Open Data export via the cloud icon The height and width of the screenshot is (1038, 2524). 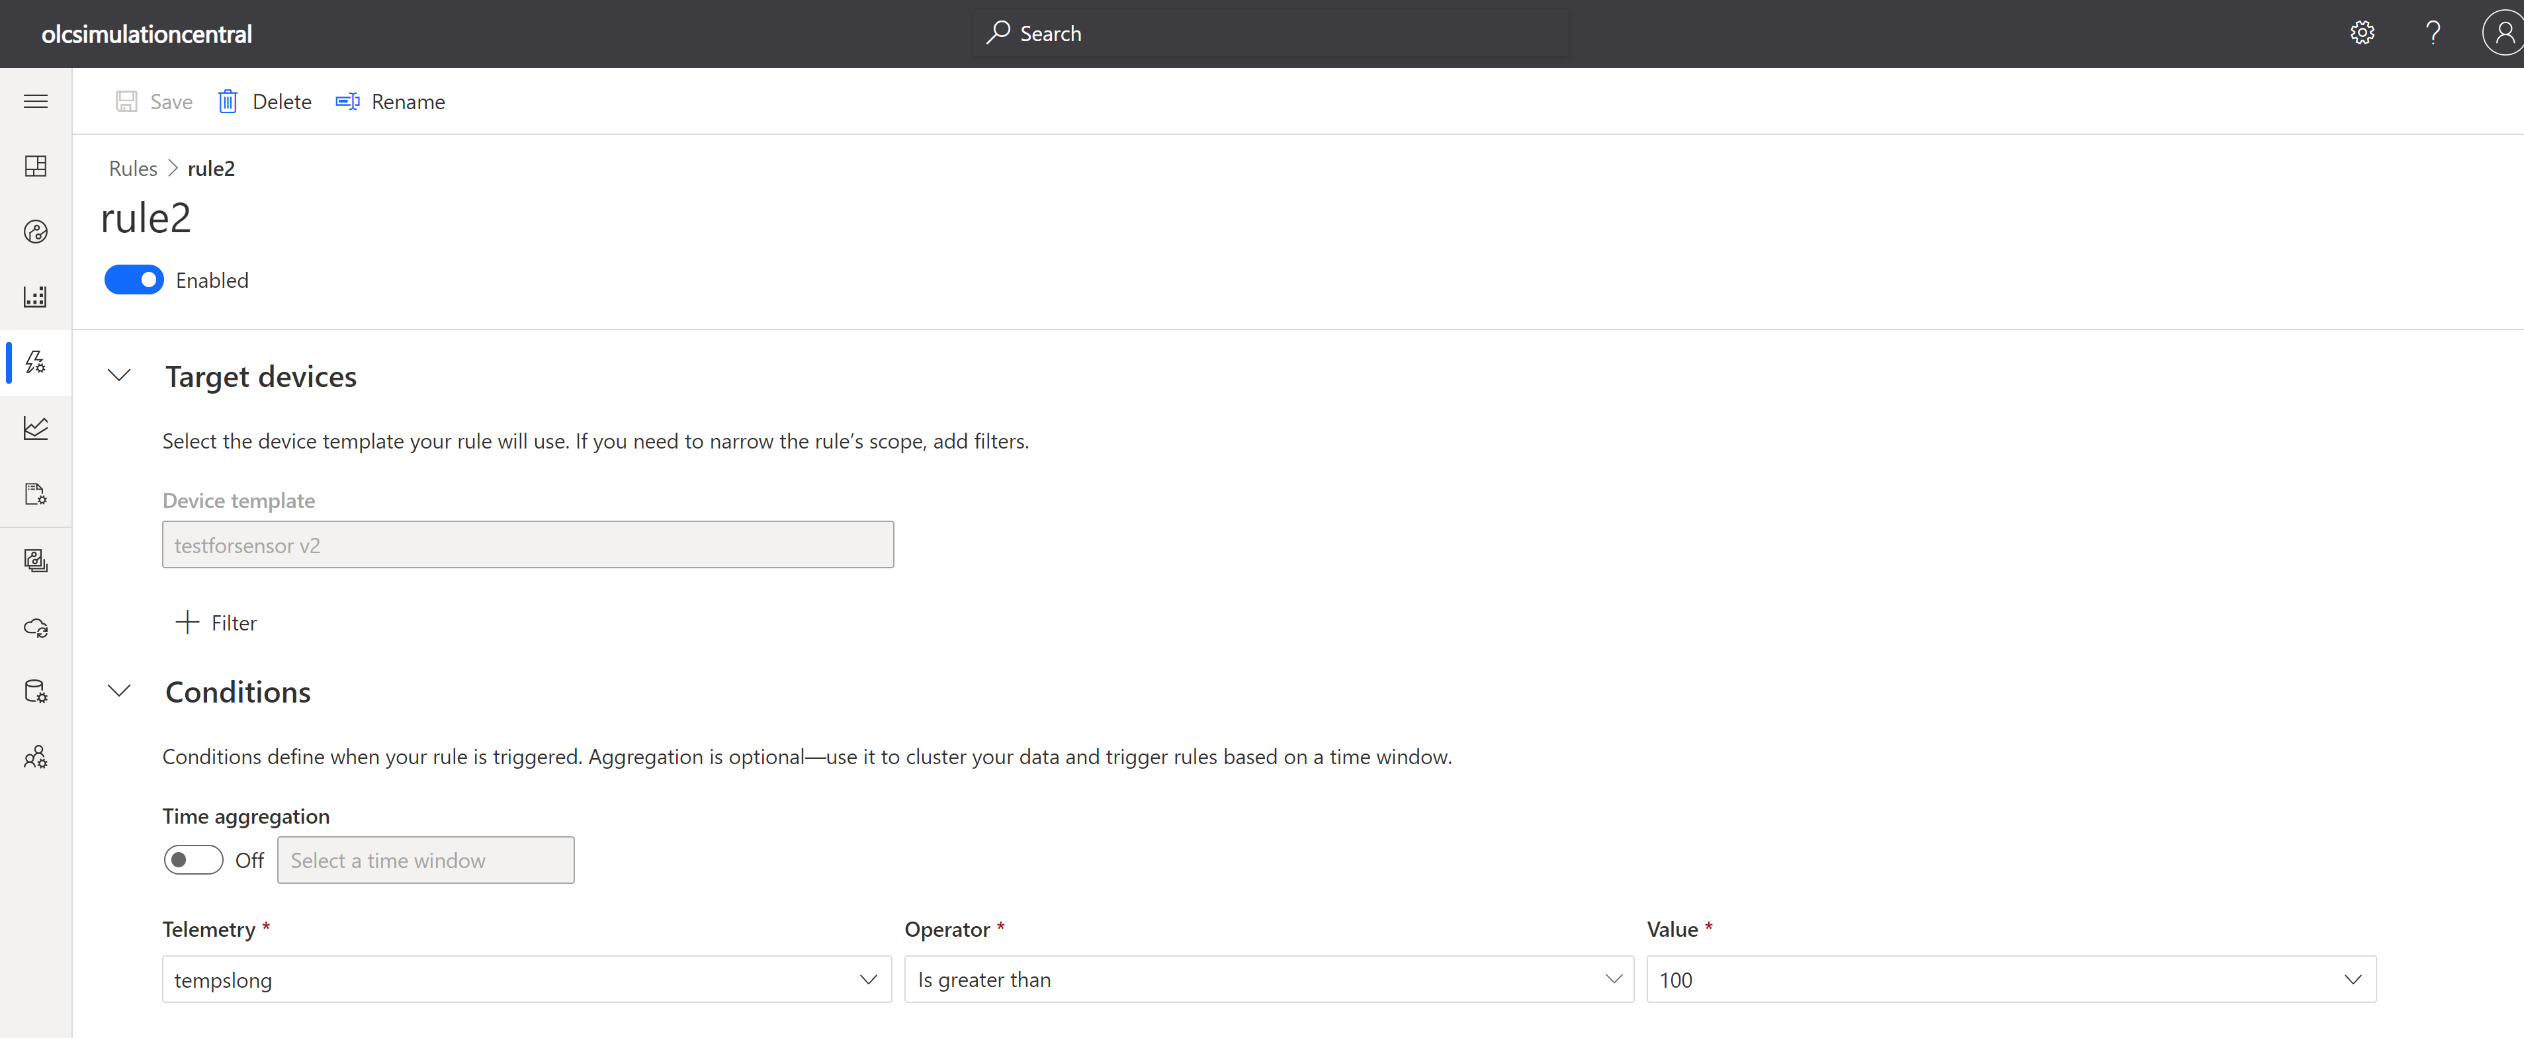tap(35, 627)
